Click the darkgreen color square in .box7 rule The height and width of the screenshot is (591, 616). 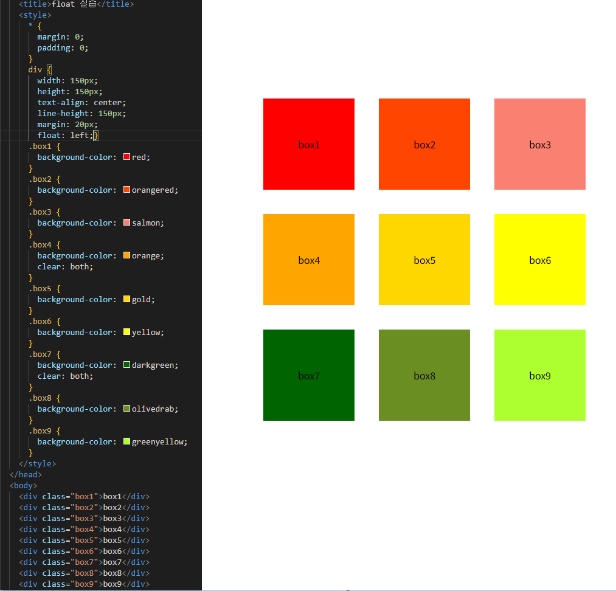point(126,365)
